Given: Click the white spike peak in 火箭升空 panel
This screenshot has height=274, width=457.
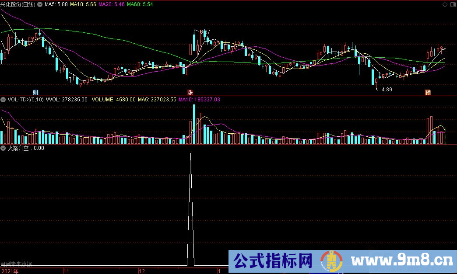Looking at the screenshot, I should (x=190, y=154).
